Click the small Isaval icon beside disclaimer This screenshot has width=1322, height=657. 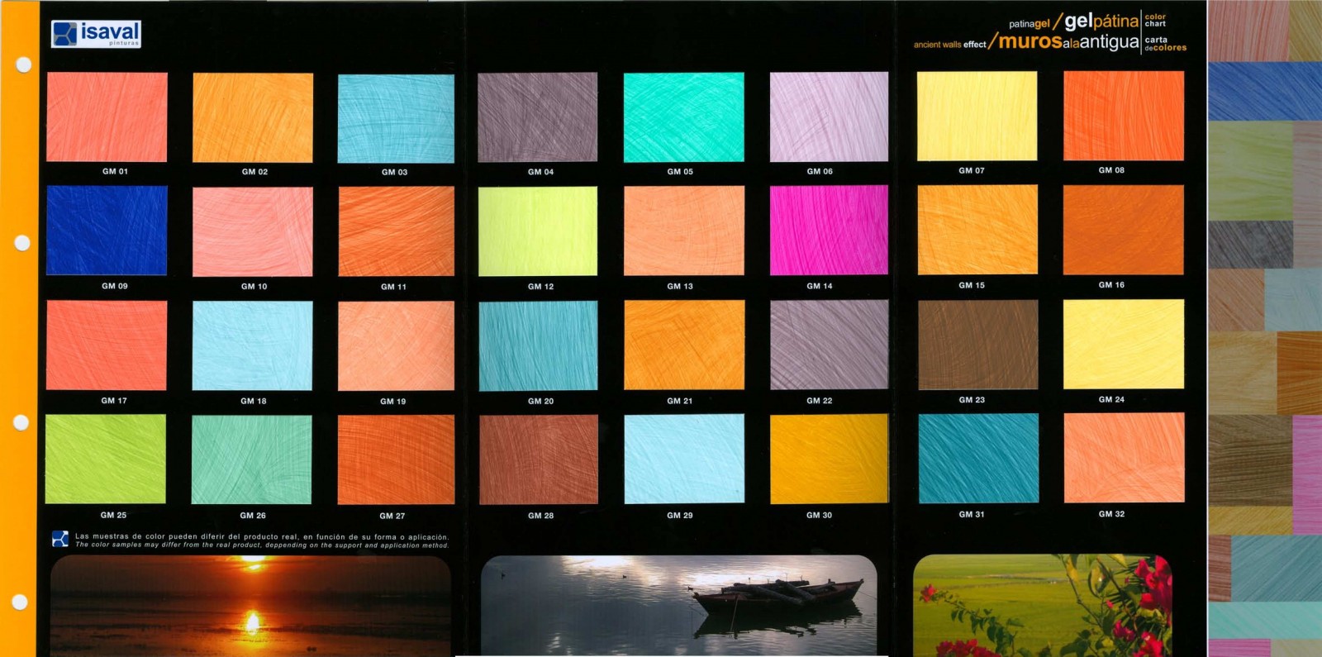(59, 539)
